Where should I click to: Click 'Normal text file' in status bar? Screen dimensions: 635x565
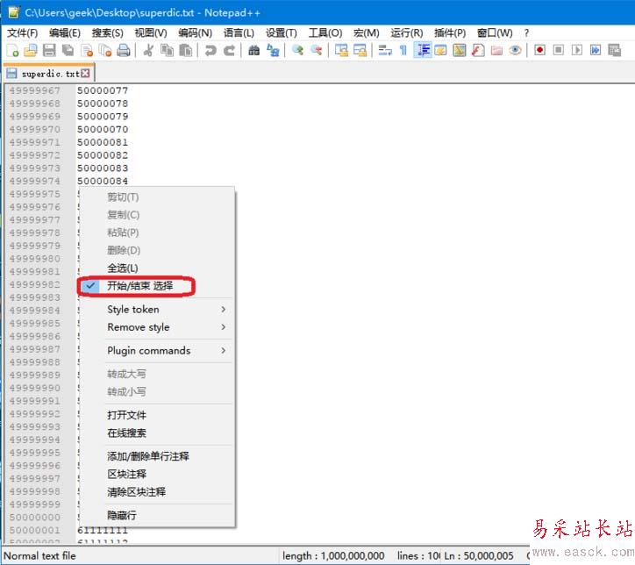(39, 555)
